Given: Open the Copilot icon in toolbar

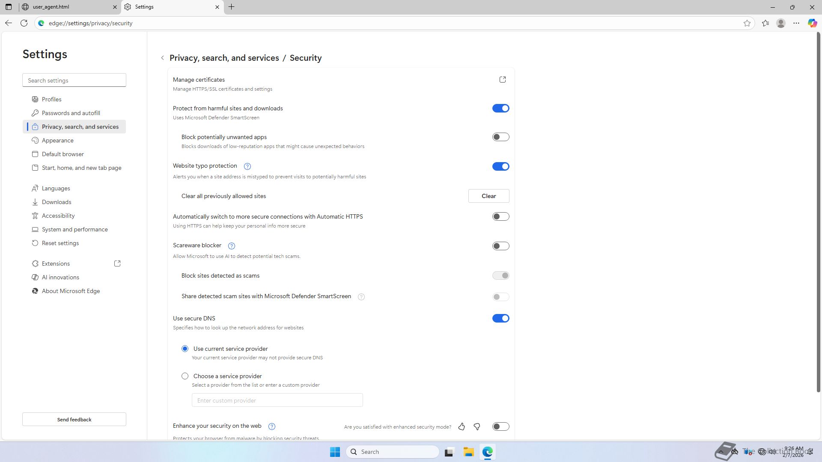Looking at the screenshot, I should 812,23.
